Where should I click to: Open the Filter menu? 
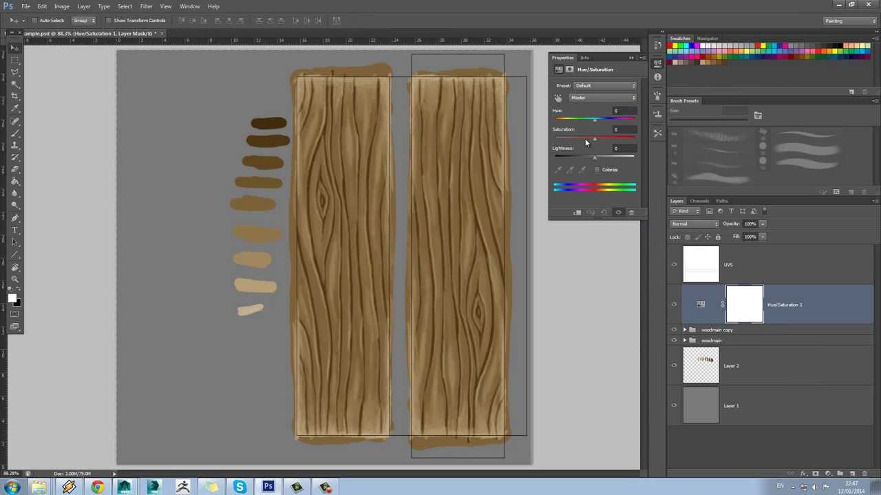point(146,6)
